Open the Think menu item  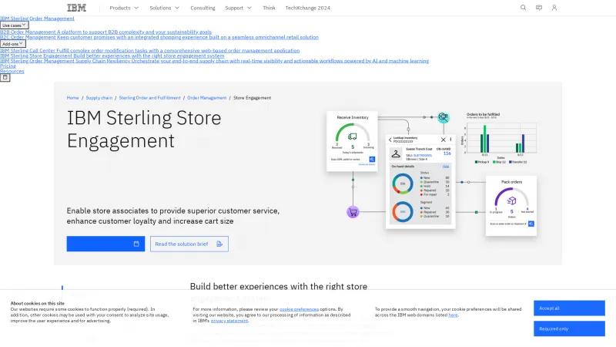pos(269,8)
